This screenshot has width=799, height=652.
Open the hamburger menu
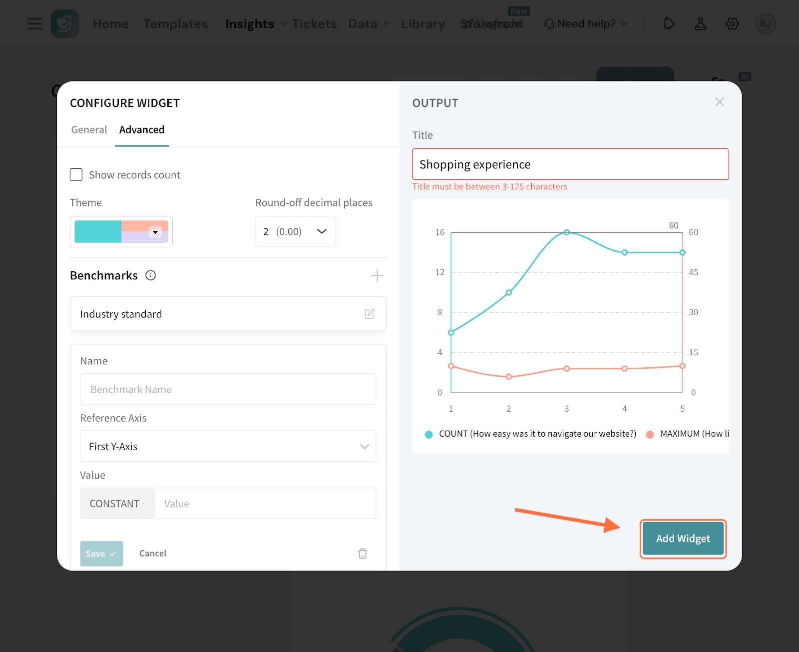[34, 23]
